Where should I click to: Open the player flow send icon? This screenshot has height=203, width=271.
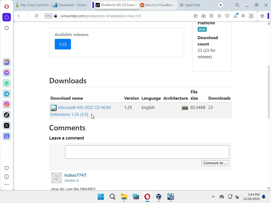(x=219, y=16)
